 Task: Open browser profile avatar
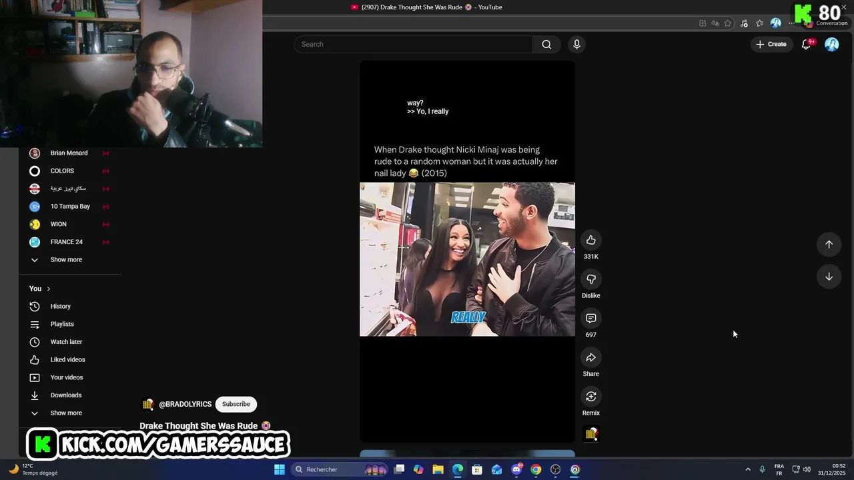click(x=775, y=23)
